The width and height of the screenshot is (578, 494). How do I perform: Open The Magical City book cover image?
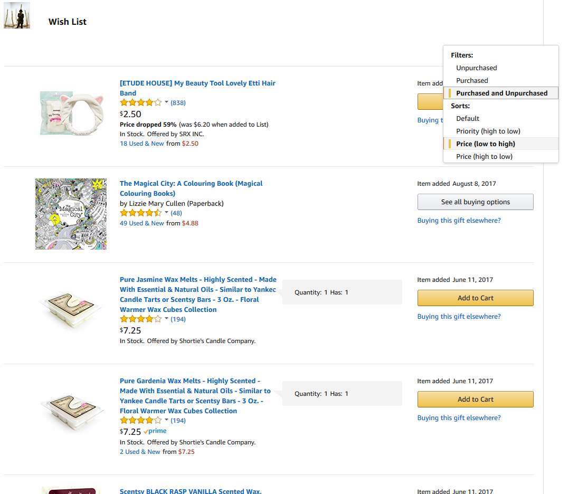71,214
